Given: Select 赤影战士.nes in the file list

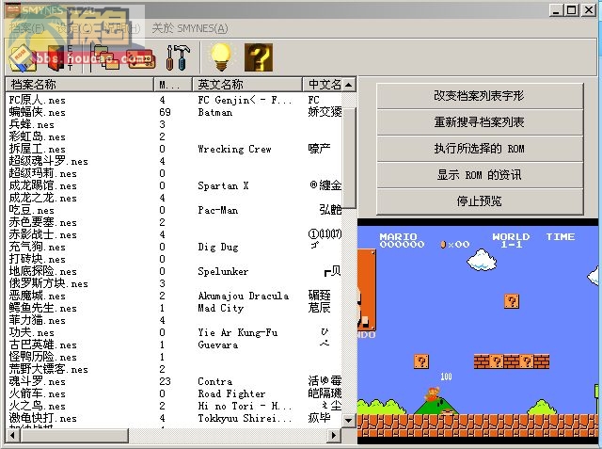Looking at the screenshot, I should (x=43, y=234).
